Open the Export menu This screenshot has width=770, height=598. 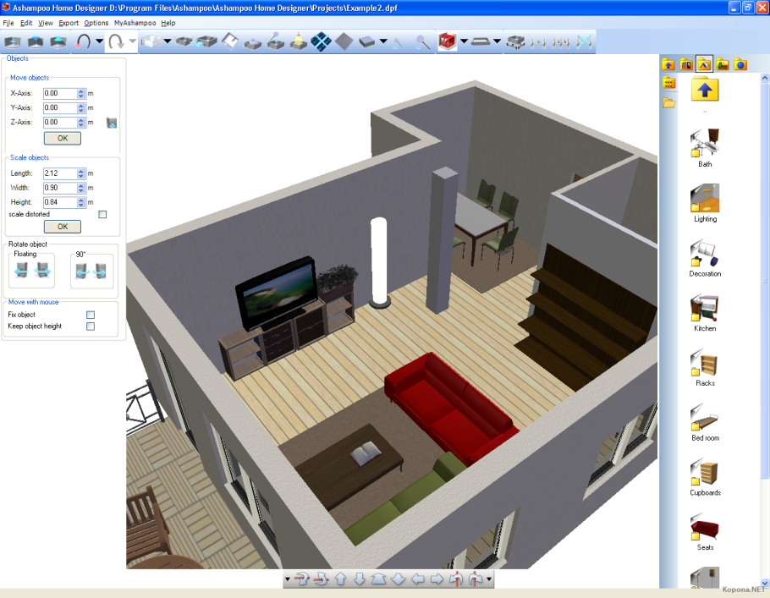(x=68, y=23)
